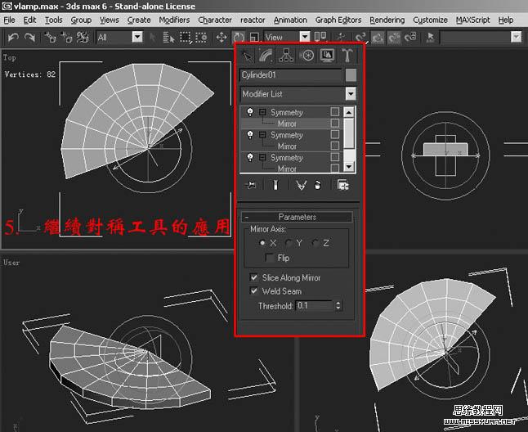Image resolution: width=528 pixels, height=432 pixels.
Task: Activate the Unlink Selection tool
Action: point(66,37)
